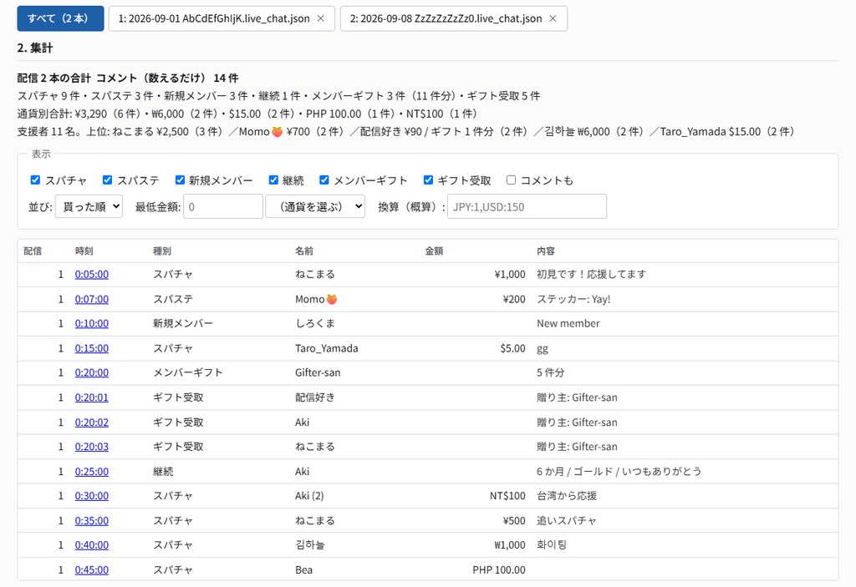The image size is (856, 587).
Task: Open timestamp link 0:20:00
Action: pyautogui.click(x=92, y=372)
